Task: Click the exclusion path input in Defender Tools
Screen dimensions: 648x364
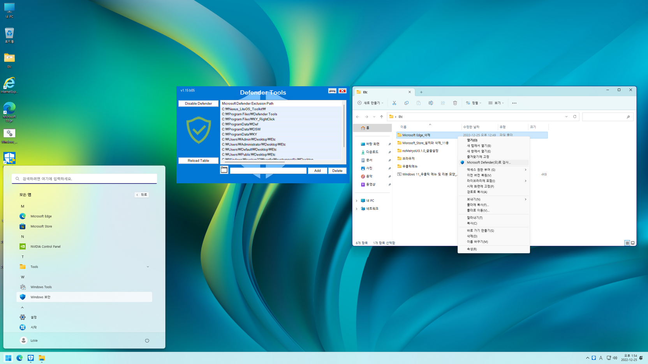Action: coord(268,170)
